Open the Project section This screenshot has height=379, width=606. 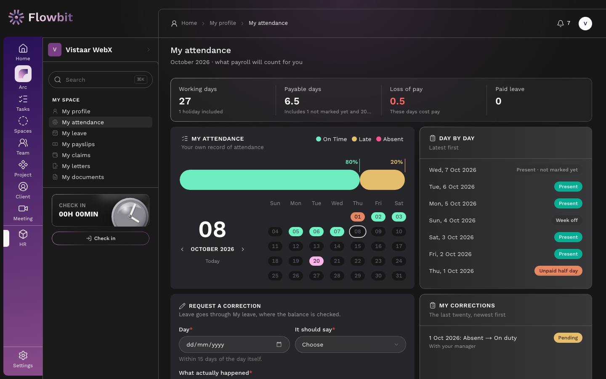click(x=23, y=169)
